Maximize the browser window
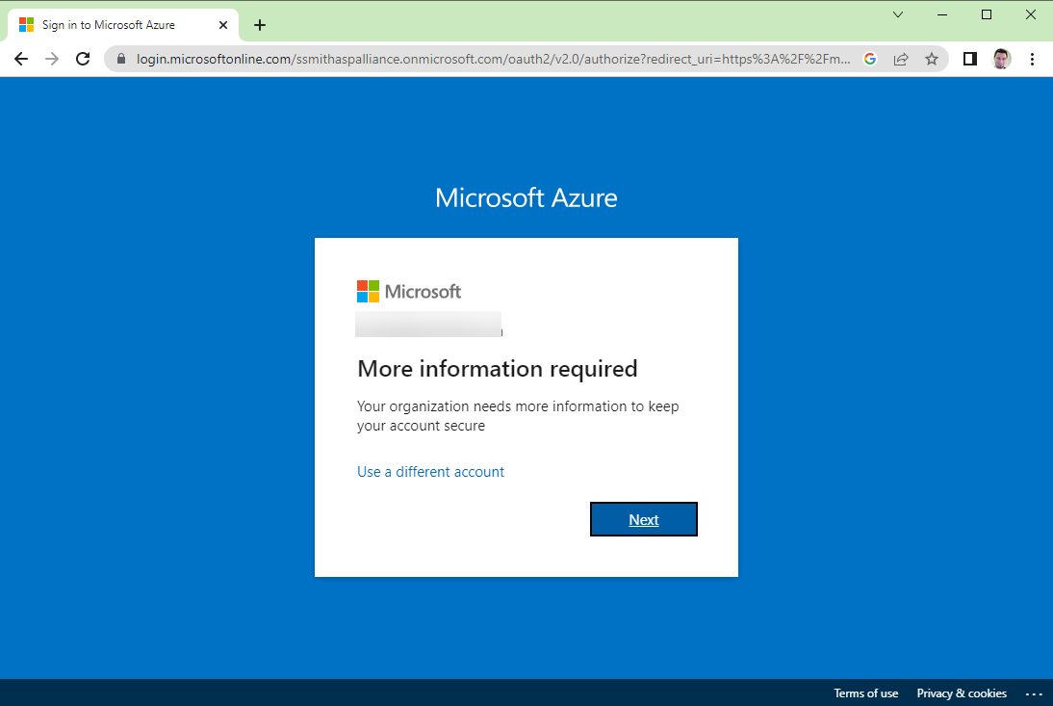1053x706 pixels. 987,14
